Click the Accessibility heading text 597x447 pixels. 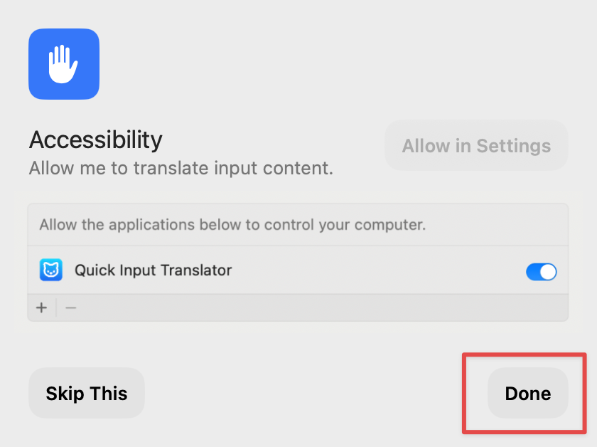pos(95,140)
